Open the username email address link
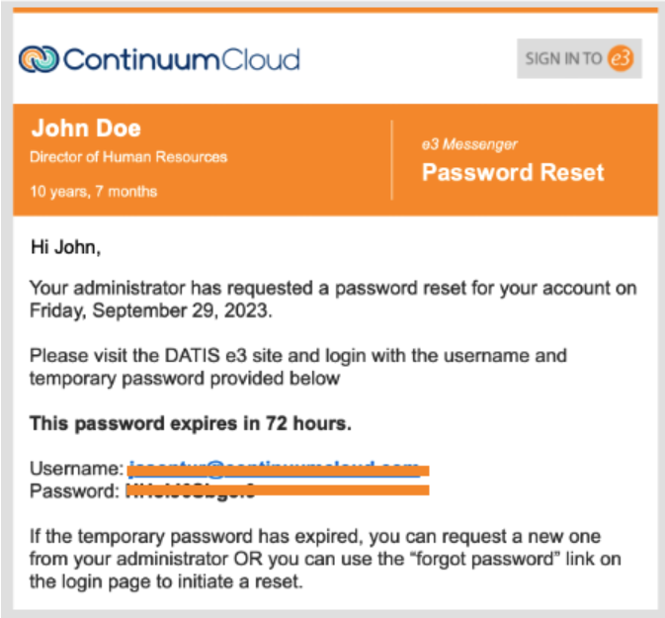The height and width of the screenshot is (618, 665). 277,468
